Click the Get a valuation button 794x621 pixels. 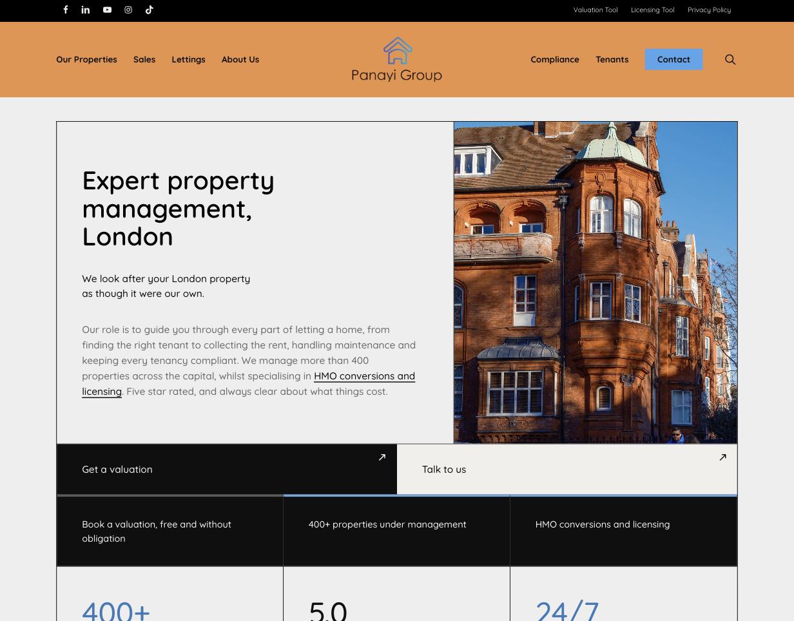point(227,470)
